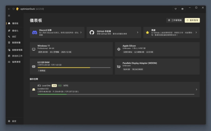Select 儀表板 dashboard in sidebar
Screen dimensions: 211x131
click(x=15, y=23)
